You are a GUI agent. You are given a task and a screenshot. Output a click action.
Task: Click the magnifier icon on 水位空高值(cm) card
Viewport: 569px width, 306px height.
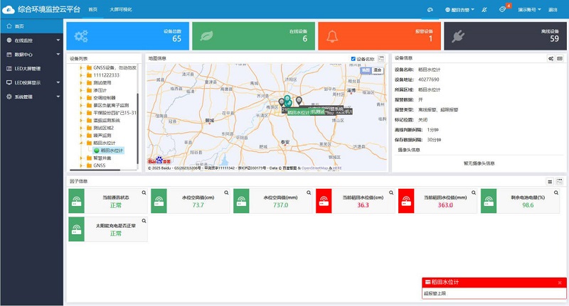coord(226,192)
